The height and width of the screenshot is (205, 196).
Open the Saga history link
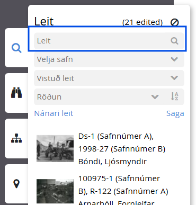pos(175,113)
